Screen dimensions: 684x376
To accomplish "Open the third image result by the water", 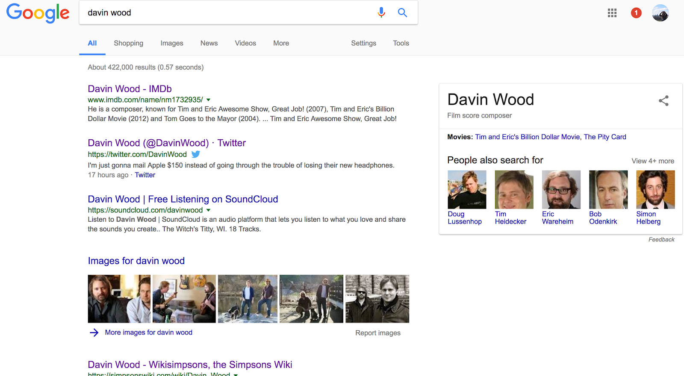I will (x=248, y=299).
